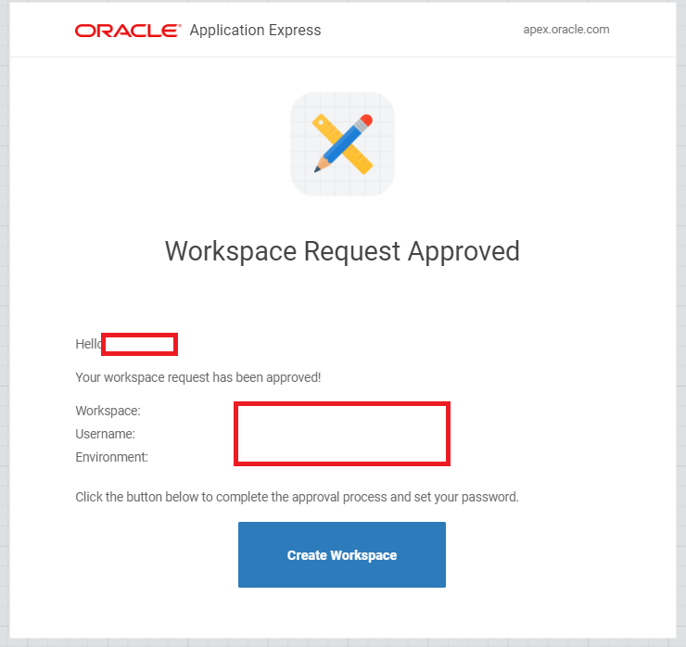Click the Create Workspace button
The image size is (686, 647).
pos(342,554)
